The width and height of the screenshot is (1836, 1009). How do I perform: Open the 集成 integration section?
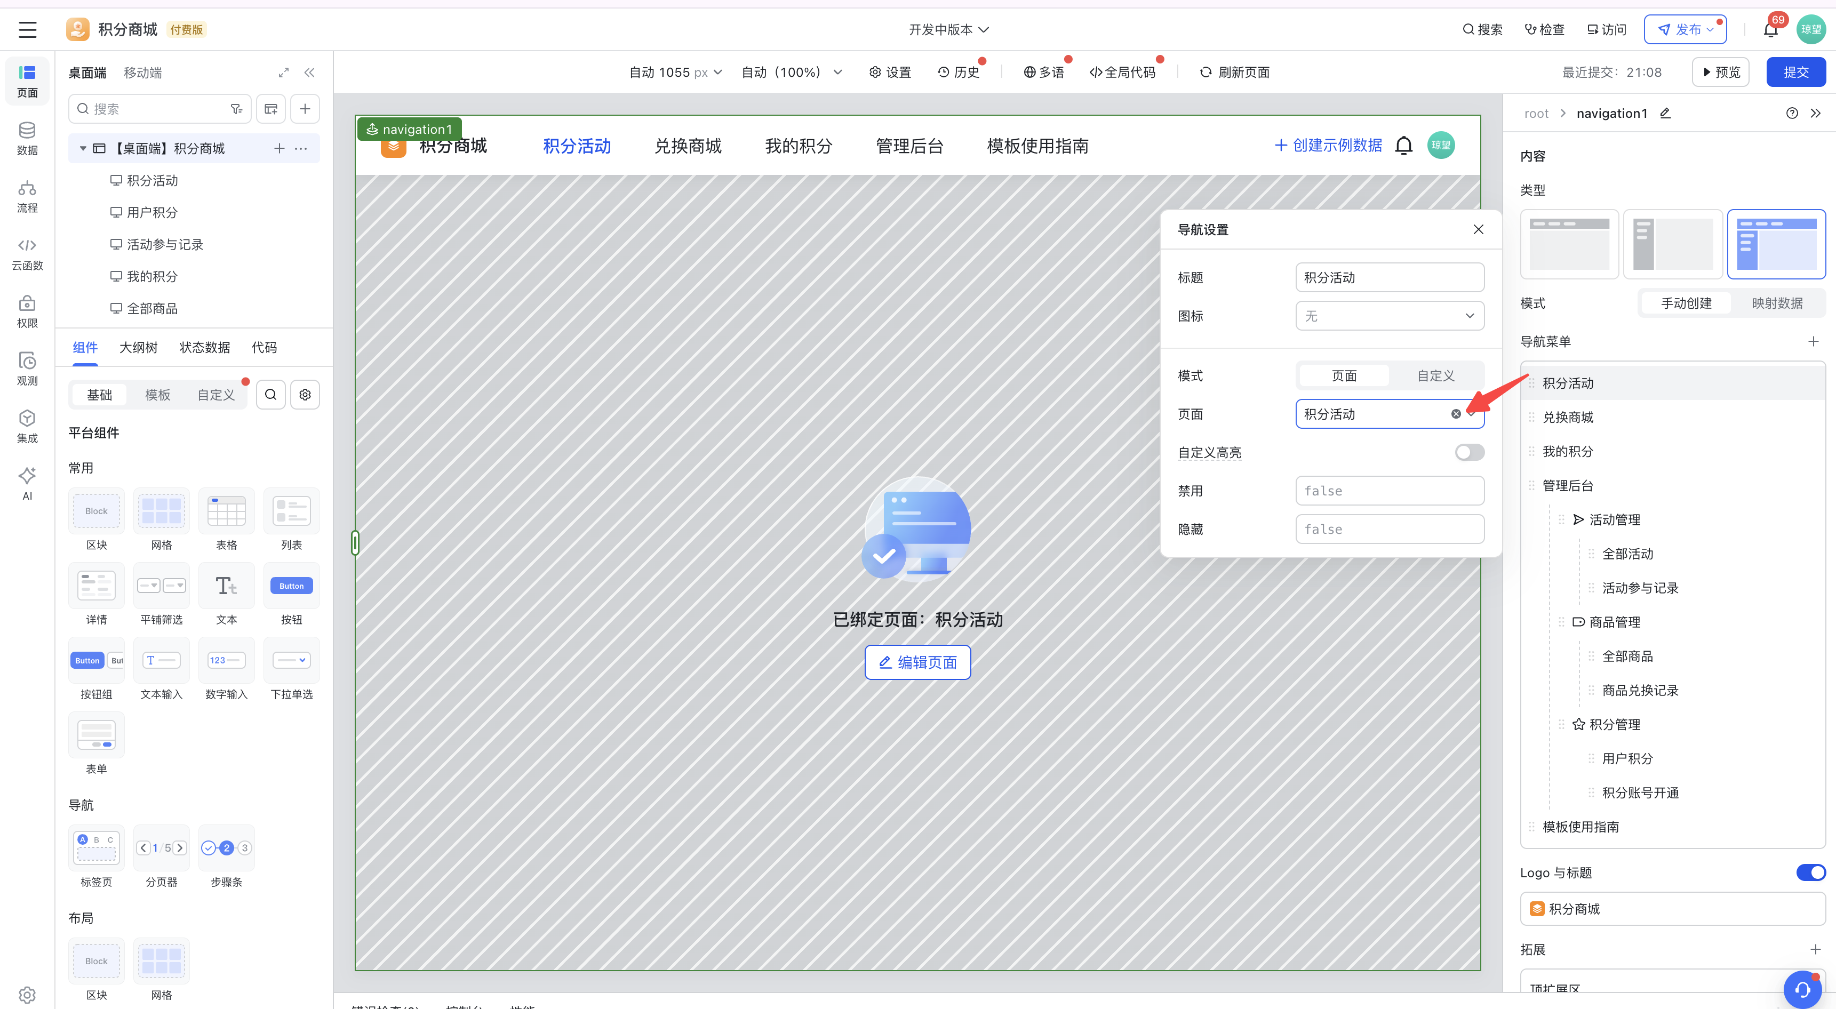pos(27,427)
